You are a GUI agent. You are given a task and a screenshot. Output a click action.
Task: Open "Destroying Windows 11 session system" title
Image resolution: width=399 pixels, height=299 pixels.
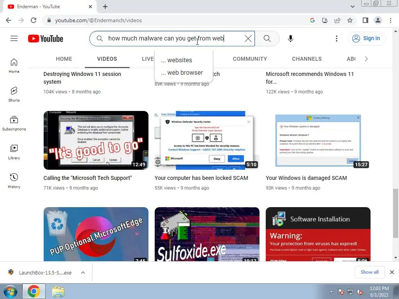(82, 78)
